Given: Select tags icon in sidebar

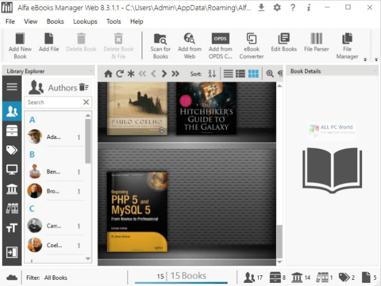Looking at the screenshot, I should [x=12, y=150].
